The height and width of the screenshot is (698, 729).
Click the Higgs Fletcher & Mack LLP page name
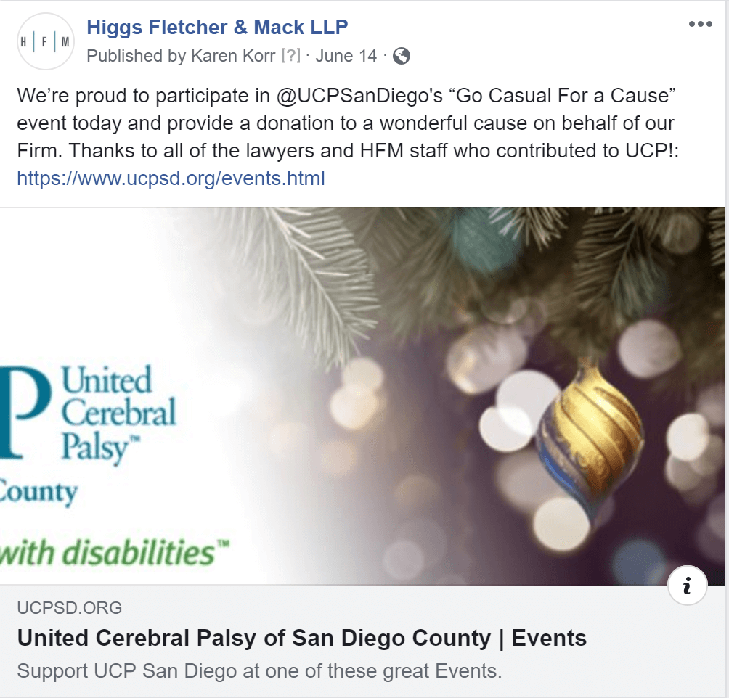(217, 27)
